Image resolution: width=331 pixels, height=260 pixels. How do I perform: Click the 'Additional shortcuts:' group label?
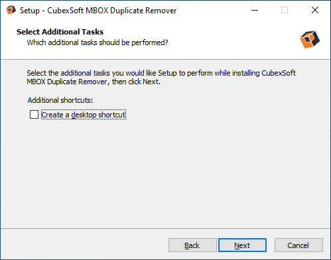coord(60,100)
